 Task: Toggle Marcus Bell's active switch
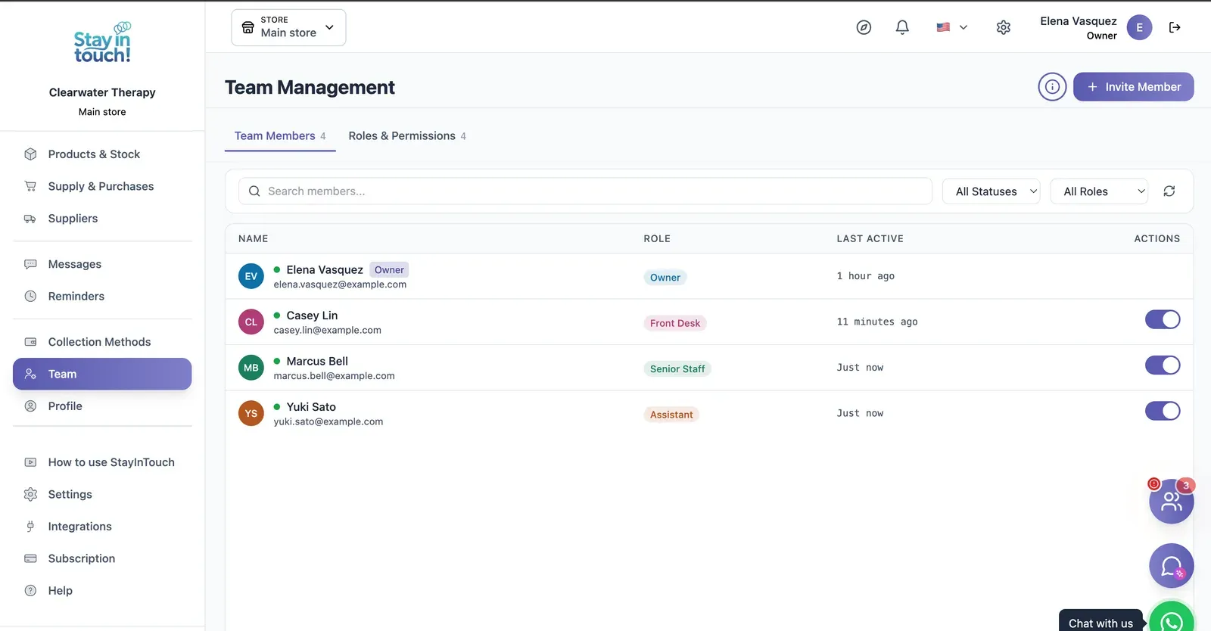click(x=1163, y=365)
